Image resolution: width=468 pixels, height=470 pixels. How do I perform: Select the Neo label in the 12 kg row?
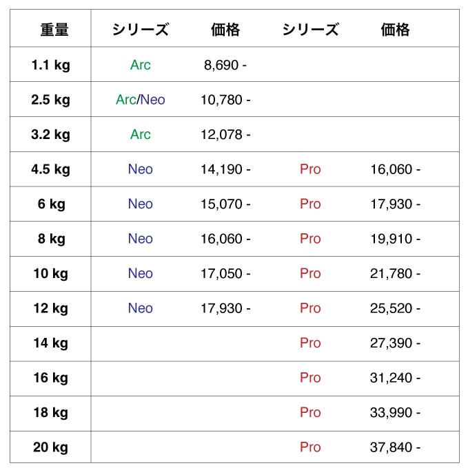(141, 308)
